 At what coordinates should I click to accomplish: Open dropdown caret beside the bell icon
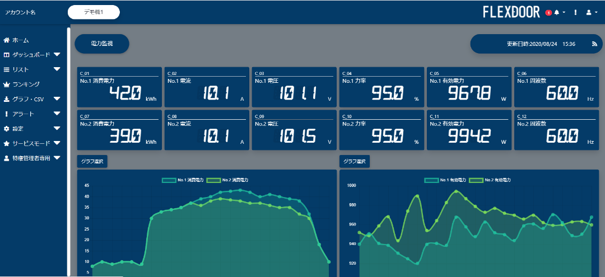(x=564, y=13)
